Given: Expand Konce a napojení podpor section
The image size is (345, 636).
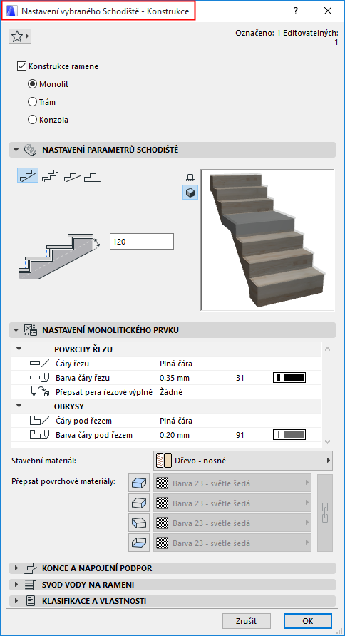Looking at the screenshot, I should [172, 568].
